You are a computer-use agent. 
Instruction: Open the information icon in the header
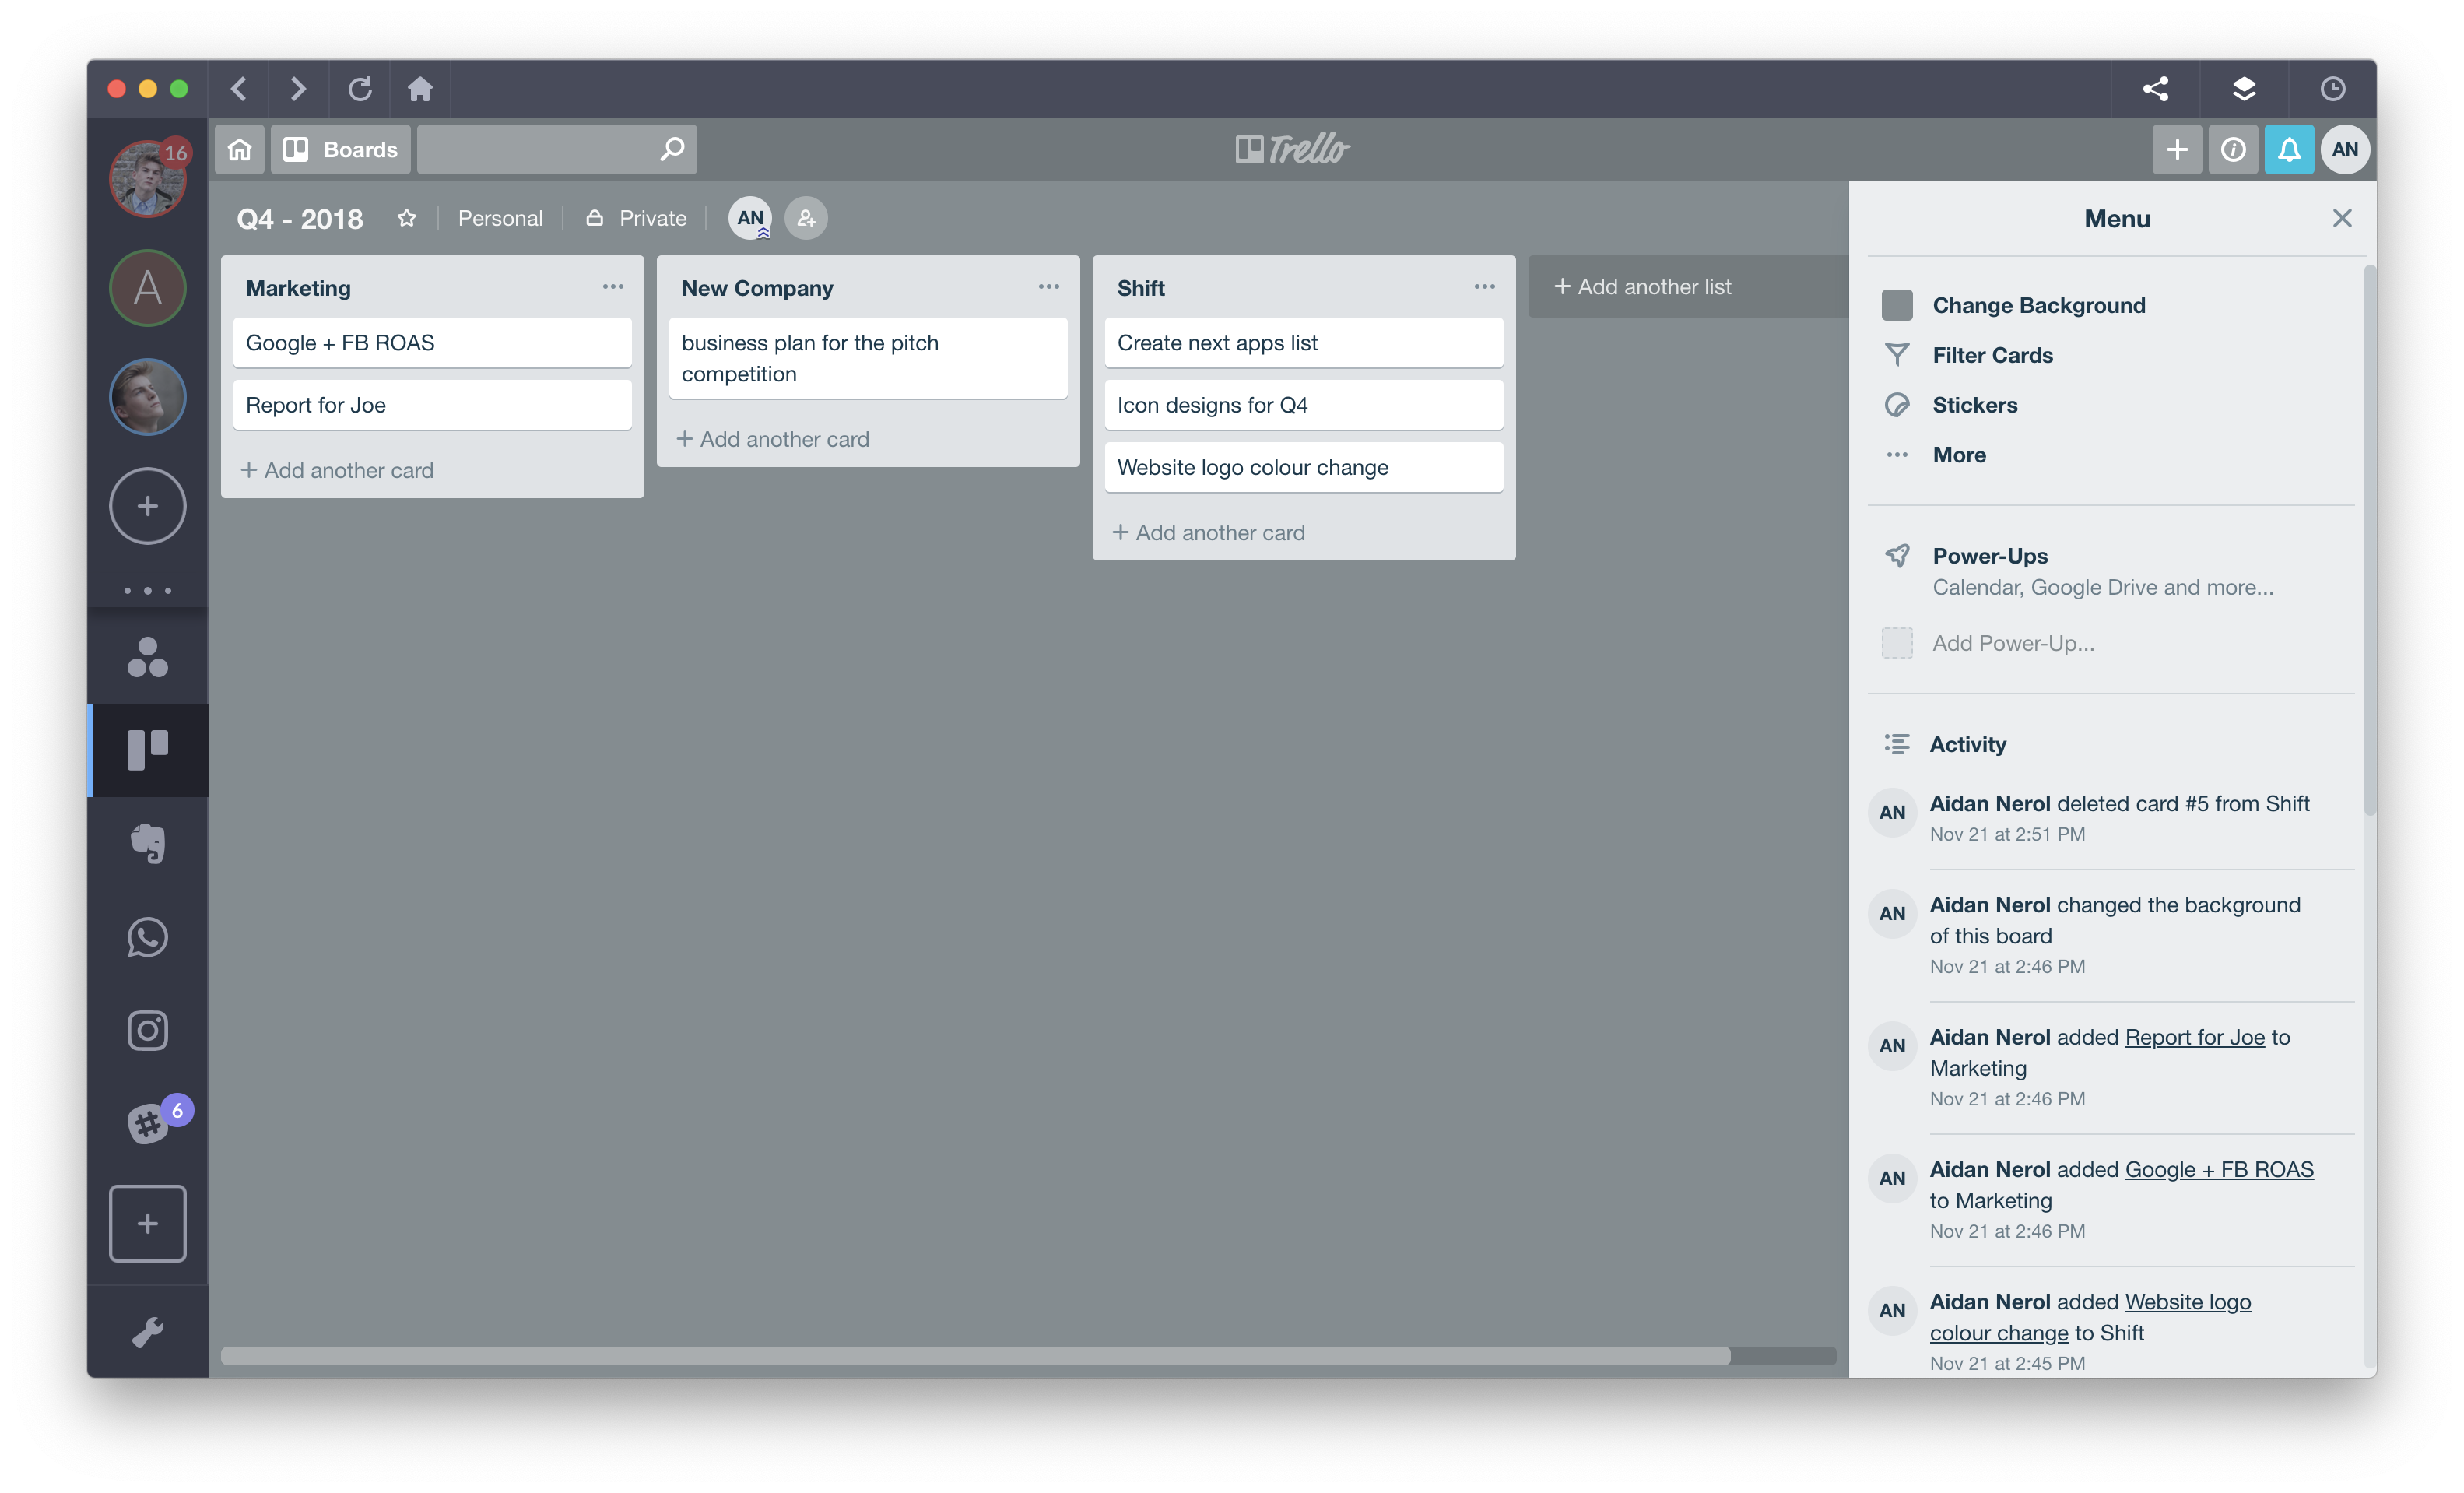[x=2233, y=149]
